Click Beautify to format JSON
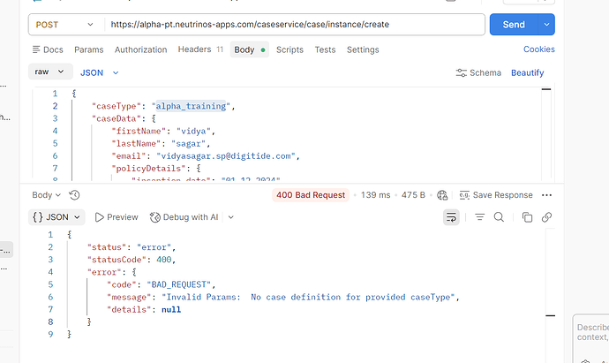Image resolution: width=609 pixels, height=363 pixels. click(x=528, y=72)
